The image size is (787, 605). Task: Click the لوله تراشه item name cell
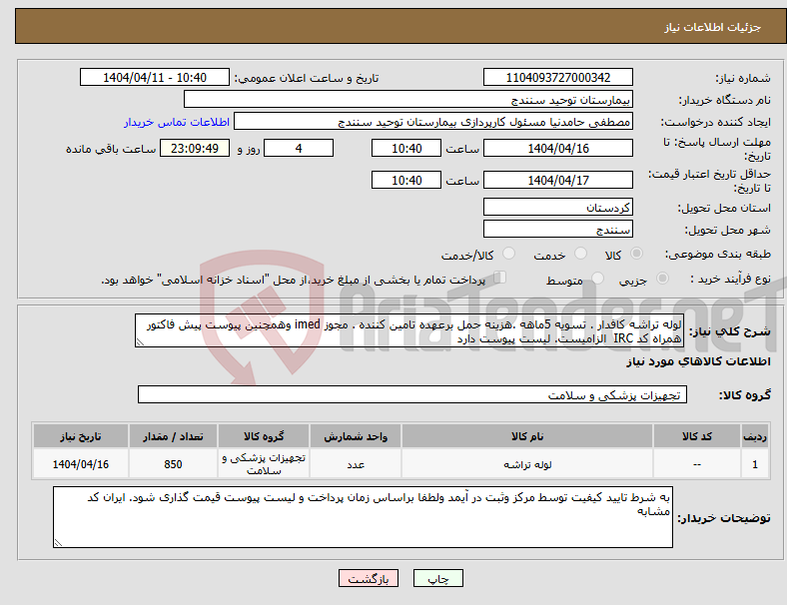[527, 464]
